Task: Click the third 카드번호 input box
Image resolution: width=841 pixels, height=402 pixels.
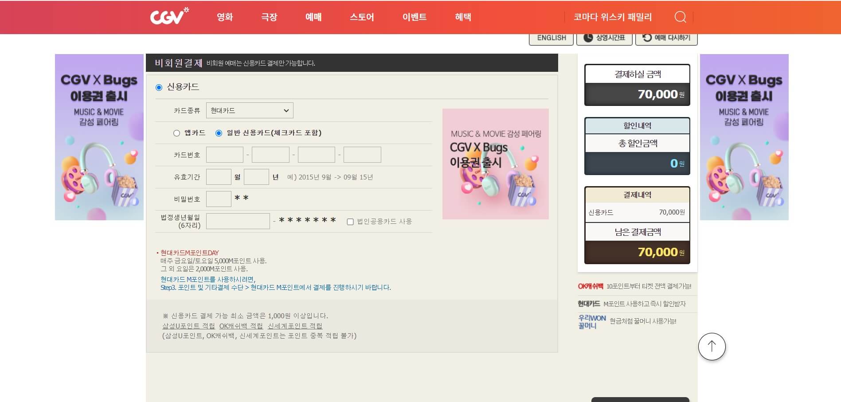Action: pos(317,155)
